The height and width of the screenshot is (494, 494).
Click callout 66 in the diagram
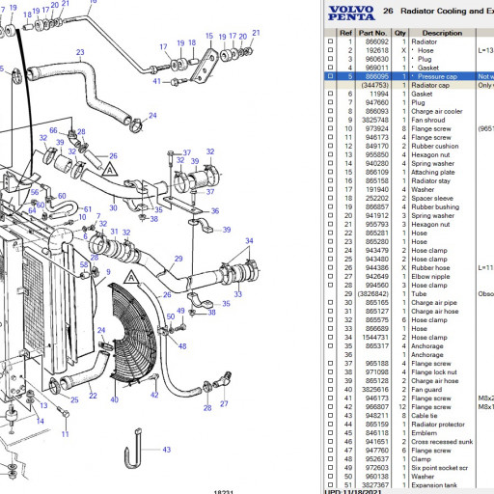[x=53, y=130]
